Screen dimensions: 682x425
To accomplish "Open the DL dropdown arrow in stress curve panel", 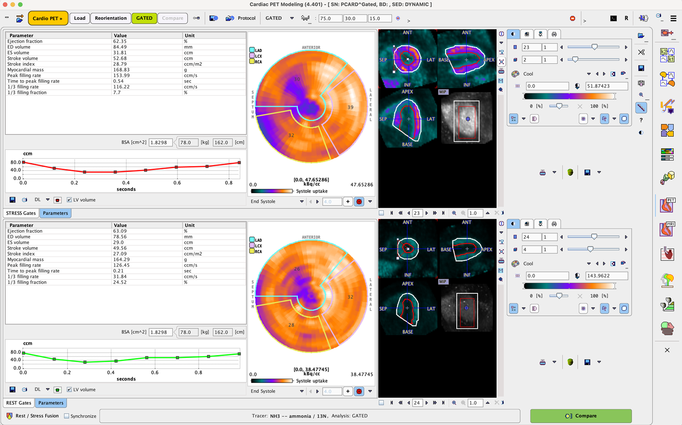I will (48, 200).
